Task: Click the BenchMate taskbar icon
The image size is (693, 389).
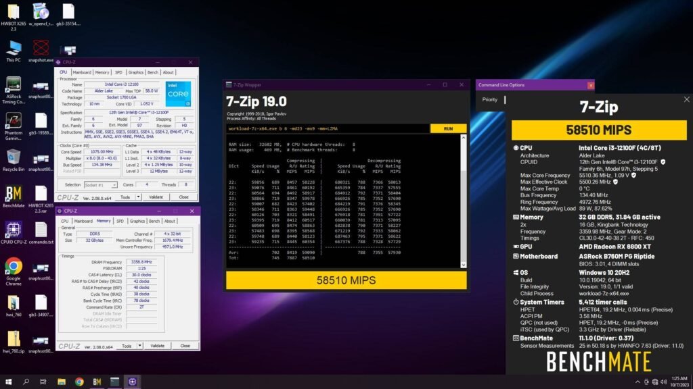Action: [96, 382]
